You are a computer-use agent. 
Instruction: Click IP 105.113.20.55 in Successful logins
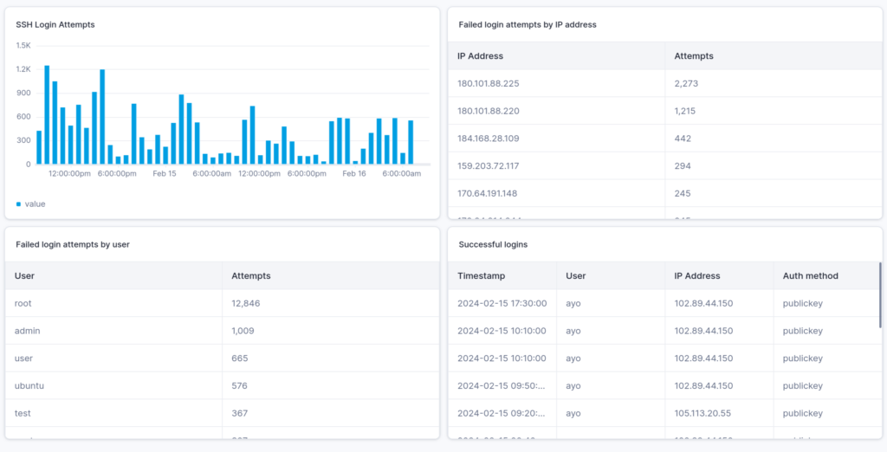click(x=703, y=414)
